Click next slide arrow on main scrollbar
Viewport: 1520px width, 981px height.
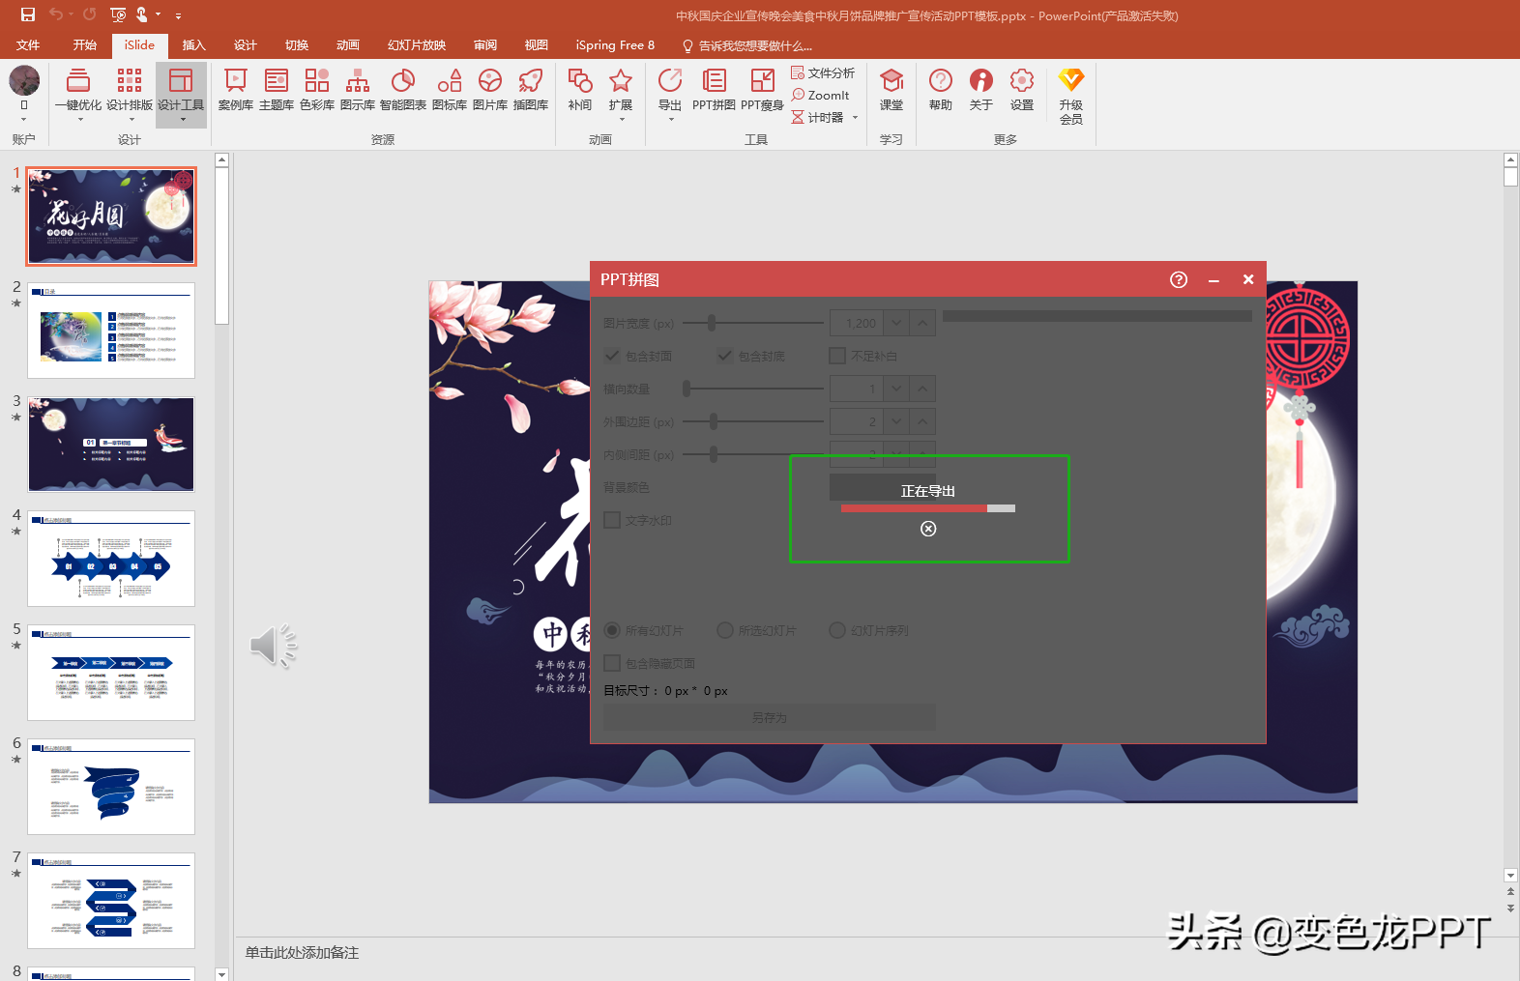[1510, 909]
